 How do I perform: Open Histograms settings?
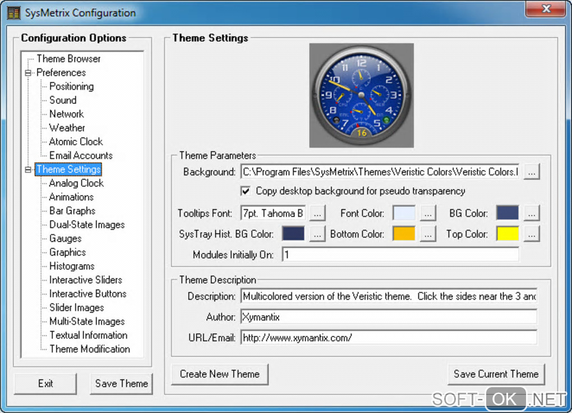(72, 266)
